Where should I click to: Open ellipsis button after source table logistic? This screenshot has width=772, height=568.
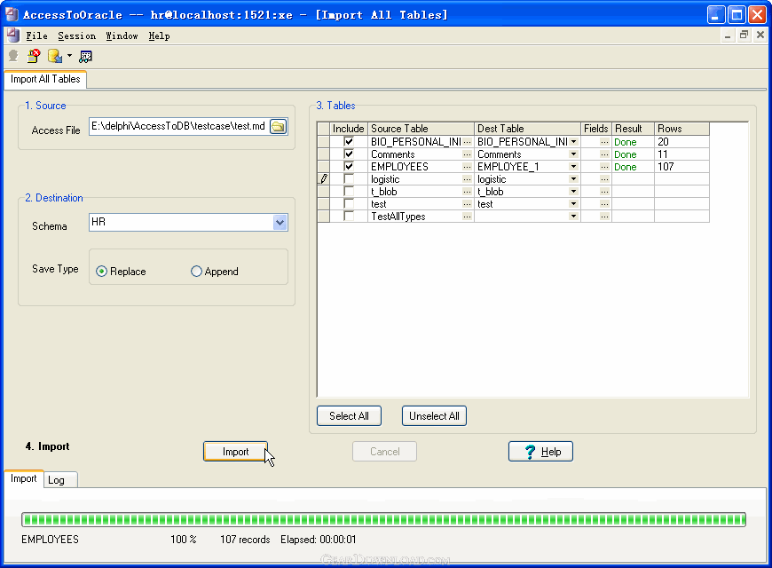(468, 179)
